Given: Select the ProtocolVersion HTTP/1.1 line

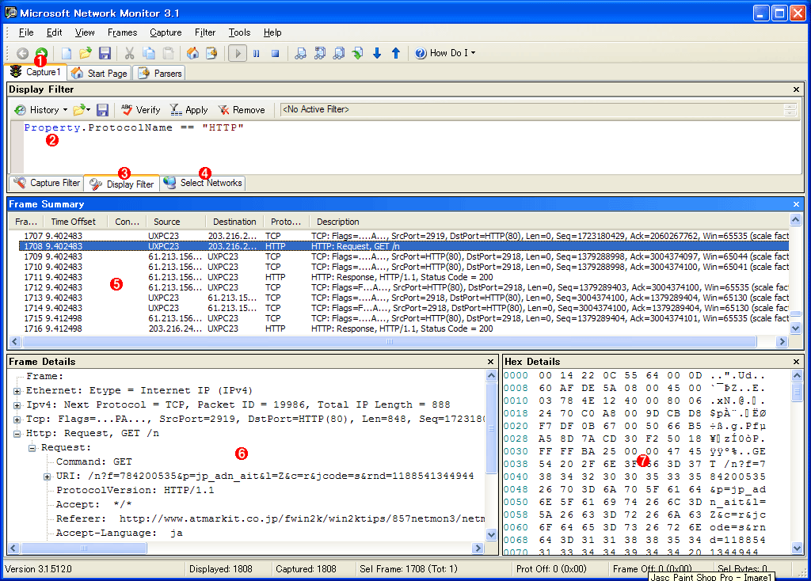Looking at the screenshot, I should click(135, 490).
